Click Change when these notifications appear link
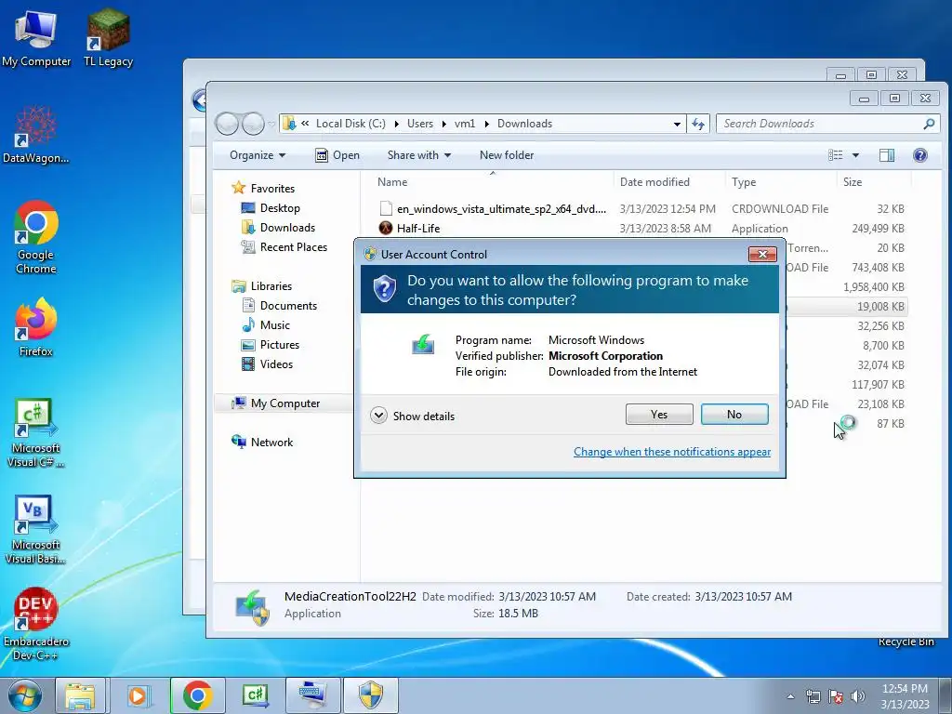The height and width of the screenshot is (714, 952). (x=672, y=452)
